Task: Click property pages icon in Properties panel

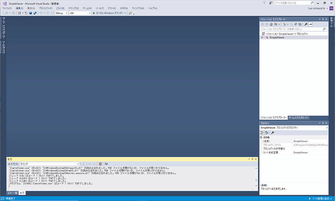Action: (x=272, y=133)
